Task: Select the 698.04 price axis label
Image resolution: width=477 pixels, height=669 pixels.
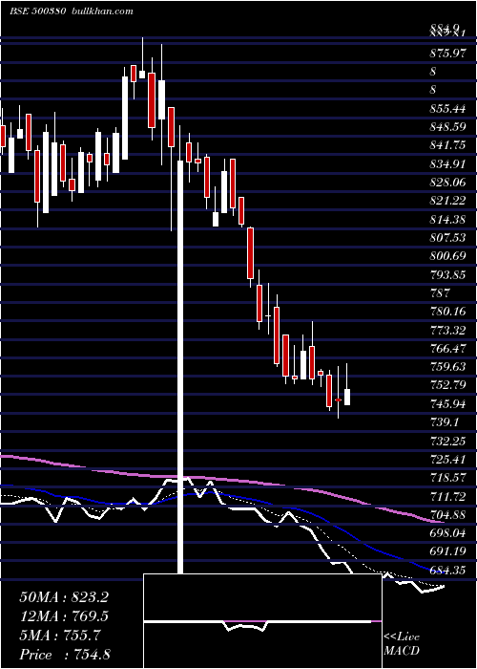Action: point(447,533)
